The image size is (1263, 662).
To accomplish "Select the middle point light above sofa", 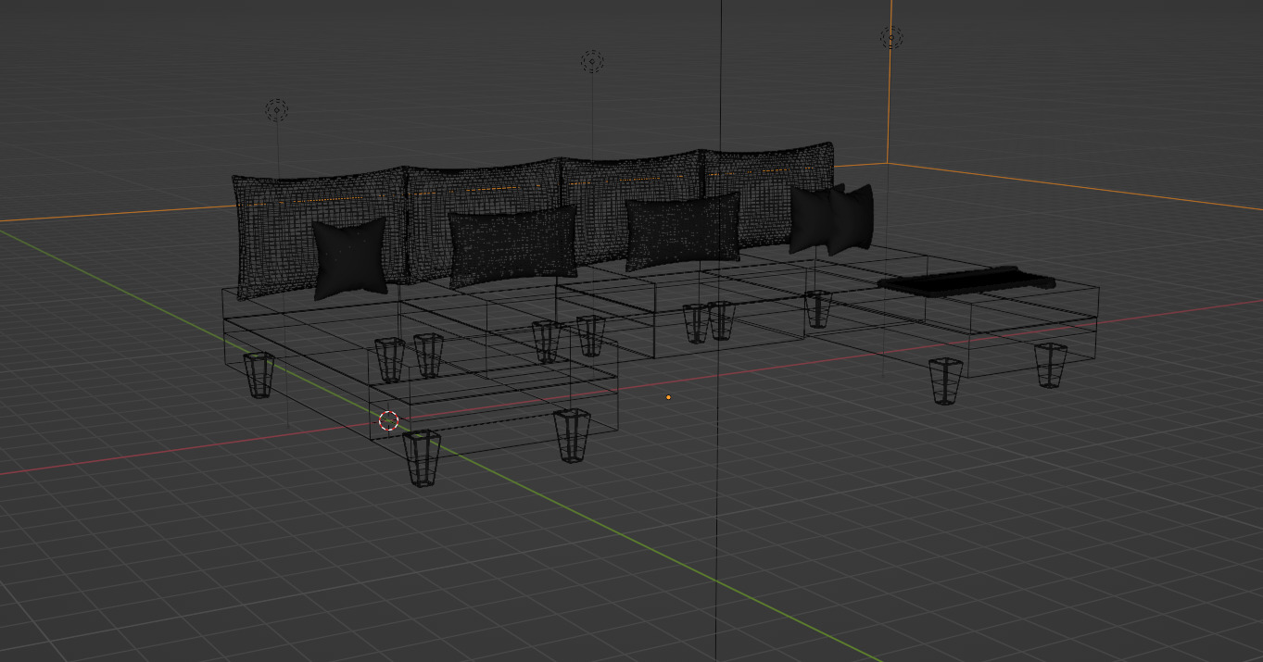I will tap(592, 62).
